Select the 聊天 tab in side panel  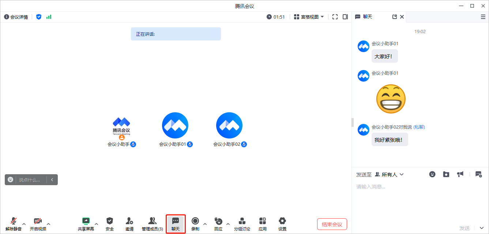pyautogui.click(x=364, y=17)
